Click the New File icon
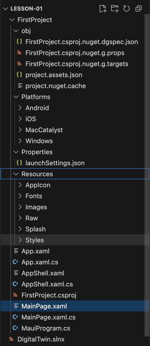The image size is (150, 346). (x=103, y=9)
